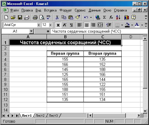Open the Справка menu
Image resolution: width=149 pixels, height=125 pixels.
pos(120,10)
